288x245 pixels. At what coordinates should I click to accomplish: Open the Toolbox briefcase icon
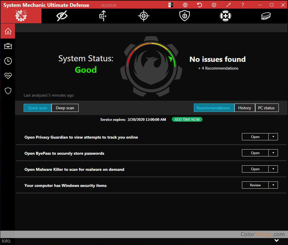click(x=8, y=46)
